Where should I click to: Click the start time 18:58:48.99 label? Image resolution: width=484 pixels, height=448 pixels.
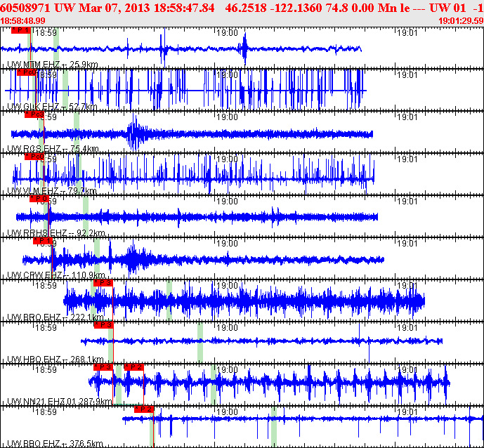tap(24, 21)
